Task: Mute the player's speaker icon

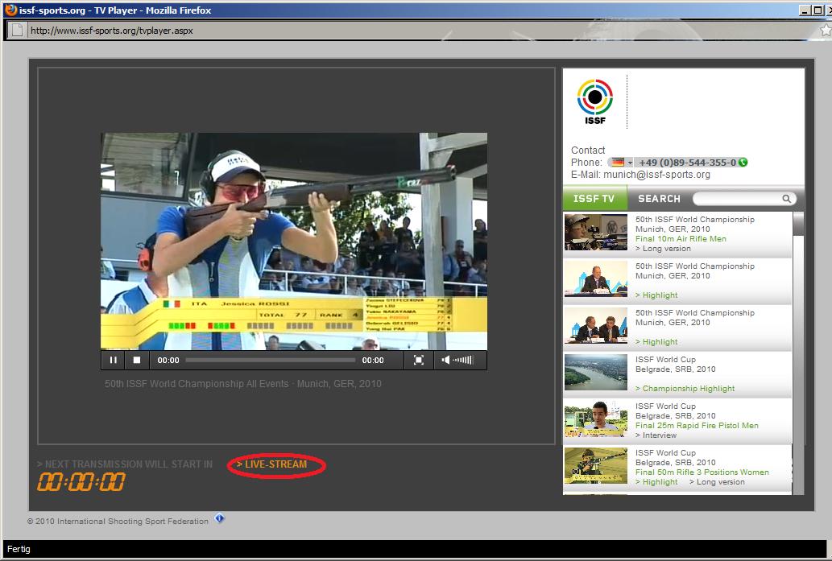Action: 445,361
